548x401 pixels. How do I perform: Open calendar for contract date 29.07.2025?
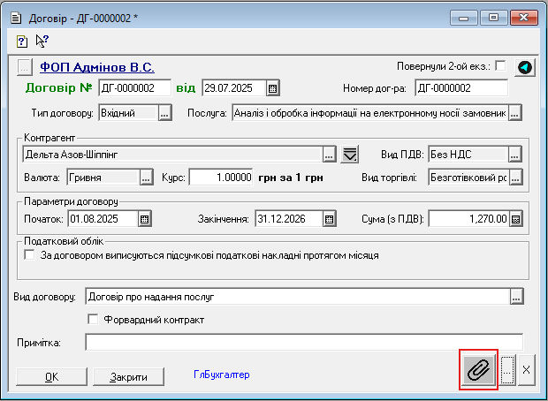pos(273,88)
